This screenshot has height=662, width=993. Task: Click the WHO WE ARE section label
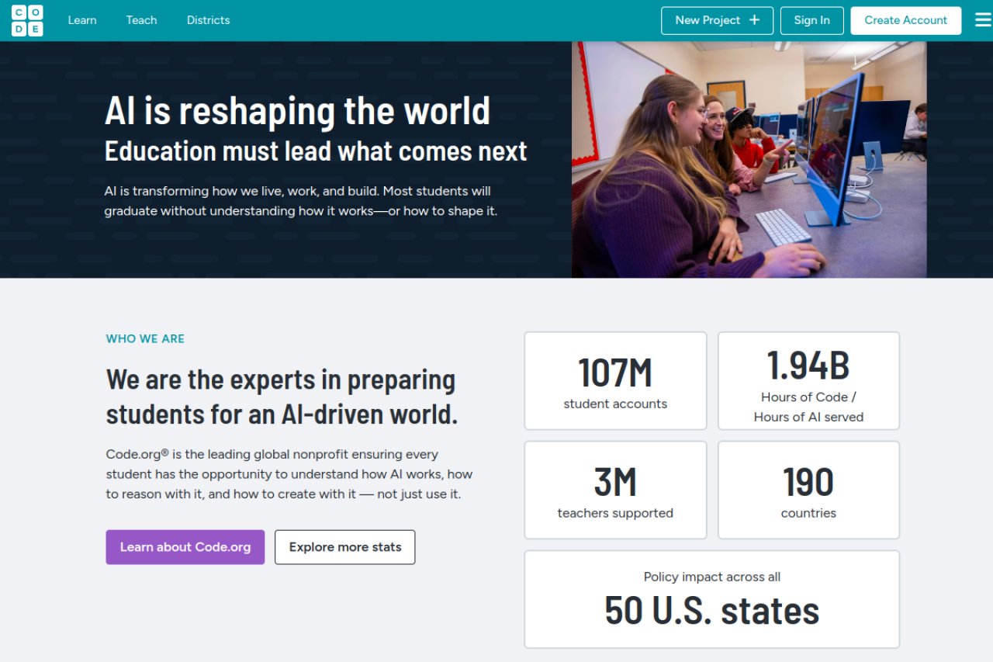(x=145, y=338)
